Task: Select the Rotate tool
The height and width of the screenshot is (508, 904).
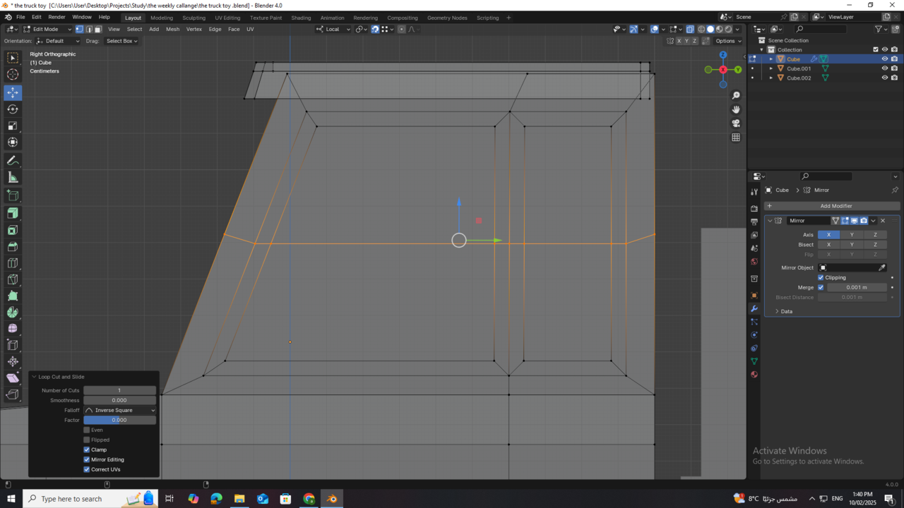Action: (x=12, y=109)
